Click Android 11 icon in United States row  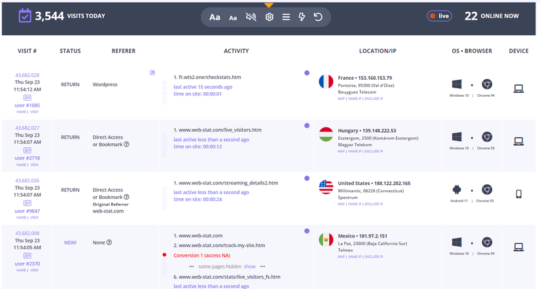click(457, 189)
